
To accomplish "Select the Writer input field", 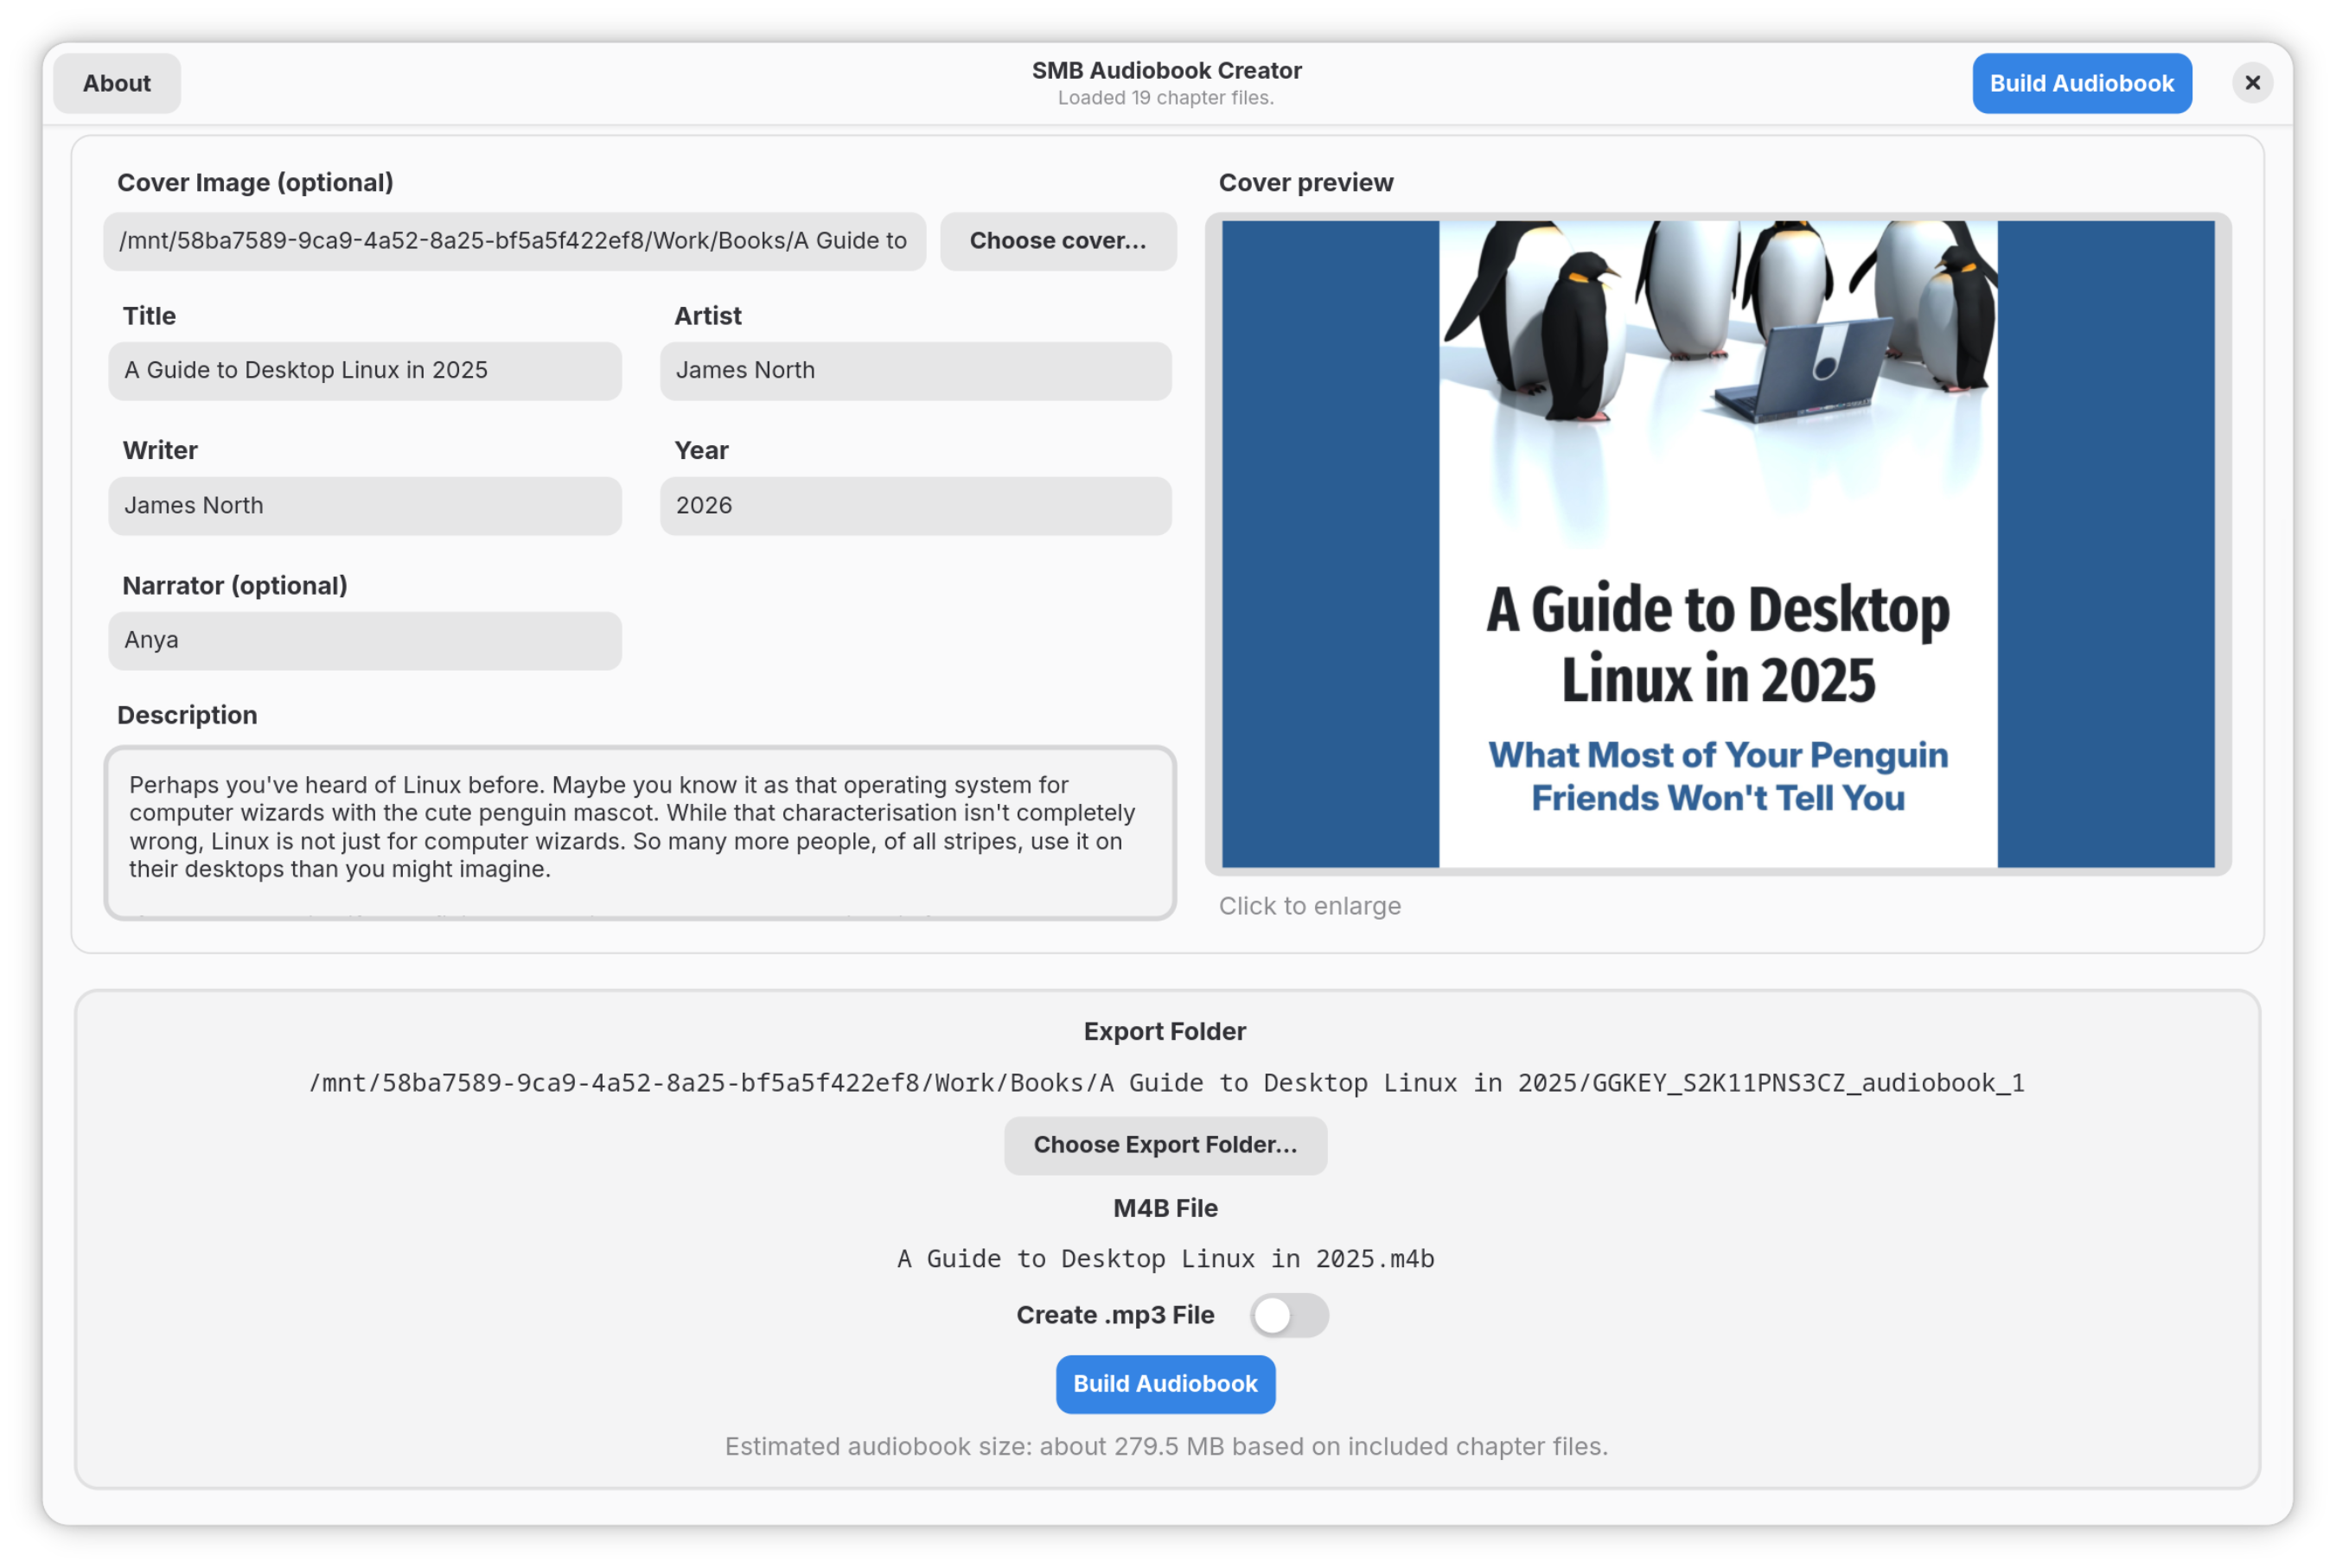I will (364, 506).
